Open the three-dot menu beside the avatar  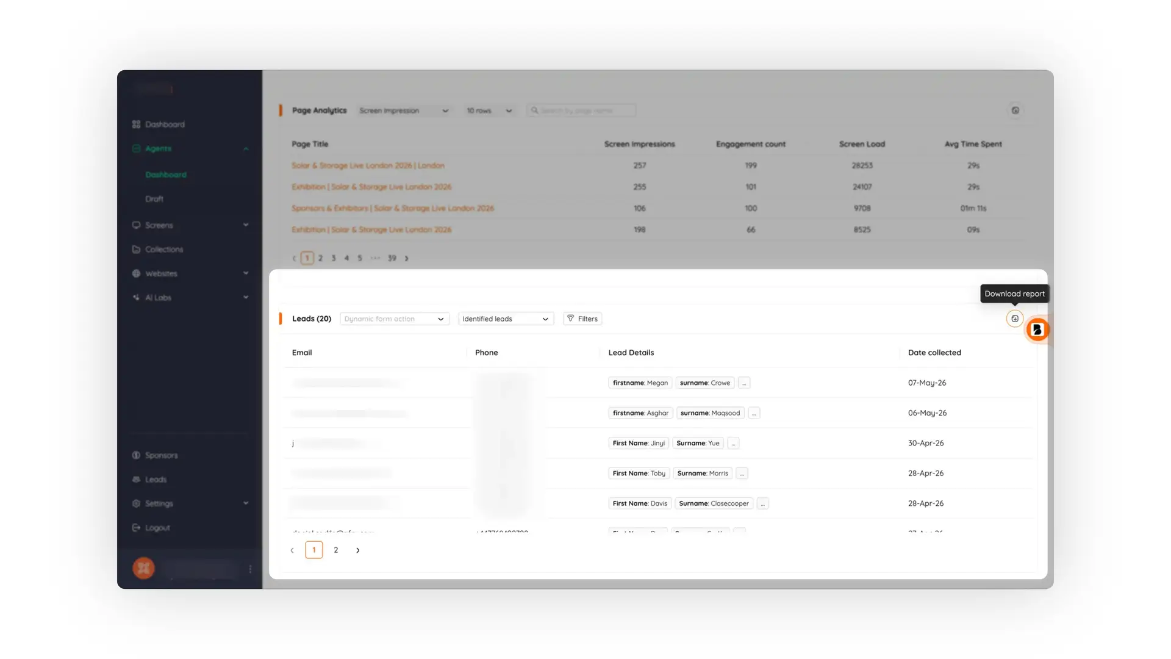pos(250,569)
